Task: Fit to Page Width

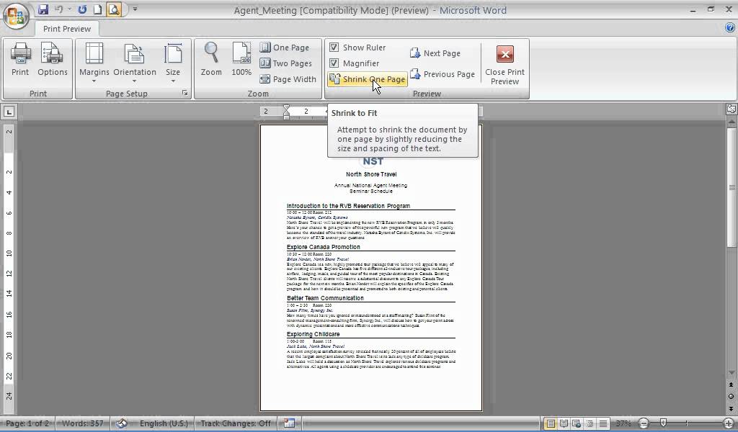Action: pyautogui.click(x=288, y=79)
